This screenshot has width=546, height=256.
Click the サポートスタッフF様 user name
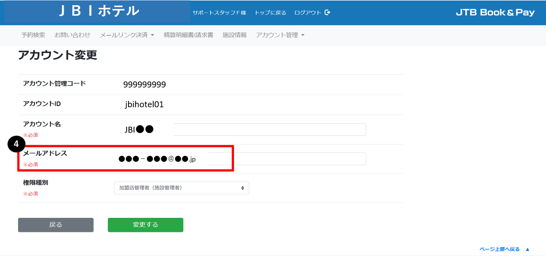pyautogui.click(x=219, y=13)
